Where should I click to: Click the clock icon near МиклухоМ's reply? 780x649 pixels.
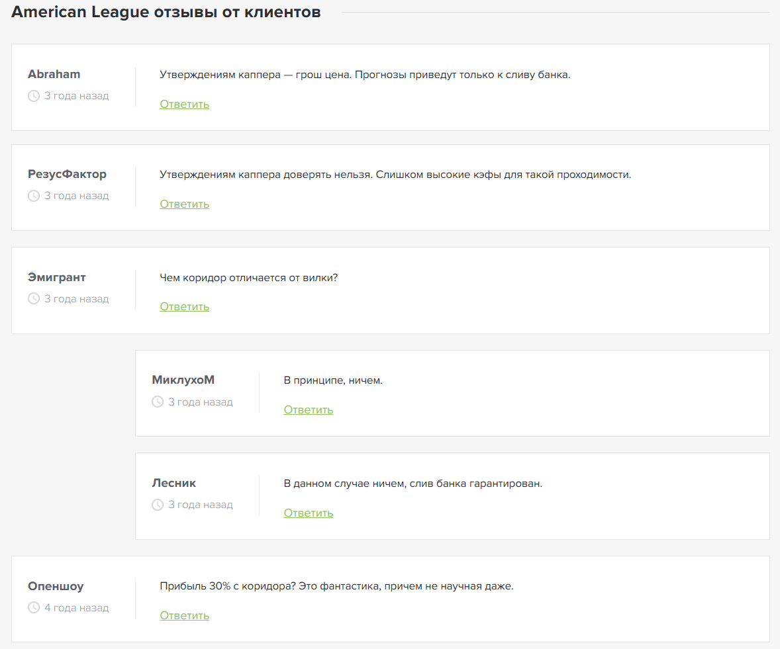click(x=158, y=402)
